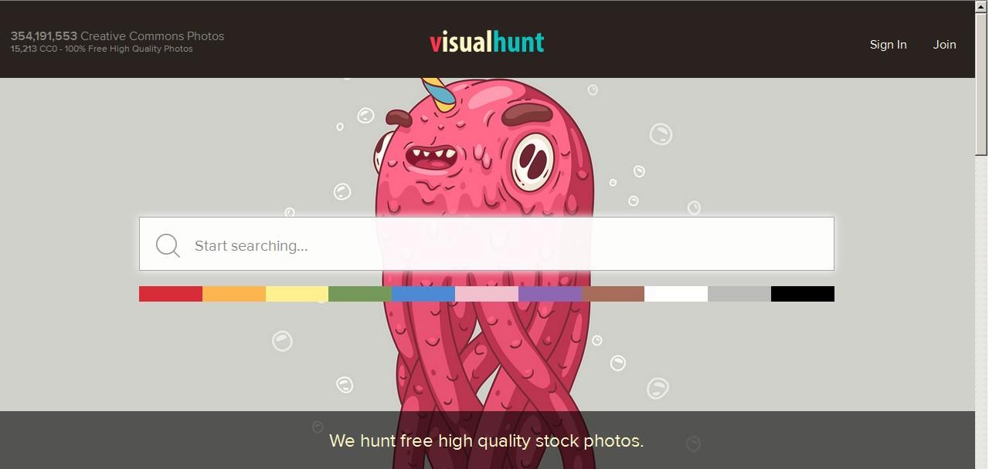
Task: Select the blue color swatch
Action: tap(423, 294)
